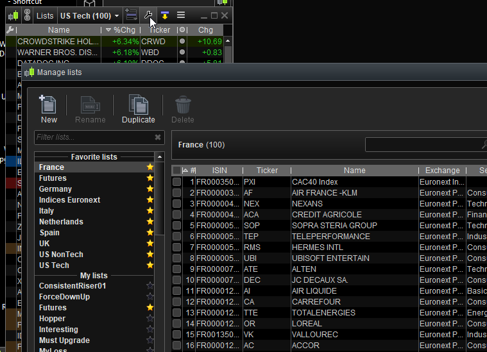Click the CARREFOUR name cell
The height and width of the screenshot is (352, 487).
354,302
